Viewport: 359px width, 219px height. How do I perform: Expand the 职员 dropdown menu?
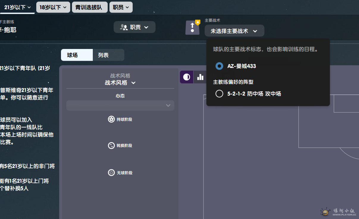[121, 7]
